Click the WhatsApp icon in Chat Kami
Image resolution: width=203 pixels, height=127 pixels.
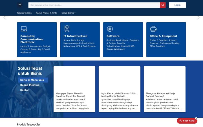pos(181,121)
